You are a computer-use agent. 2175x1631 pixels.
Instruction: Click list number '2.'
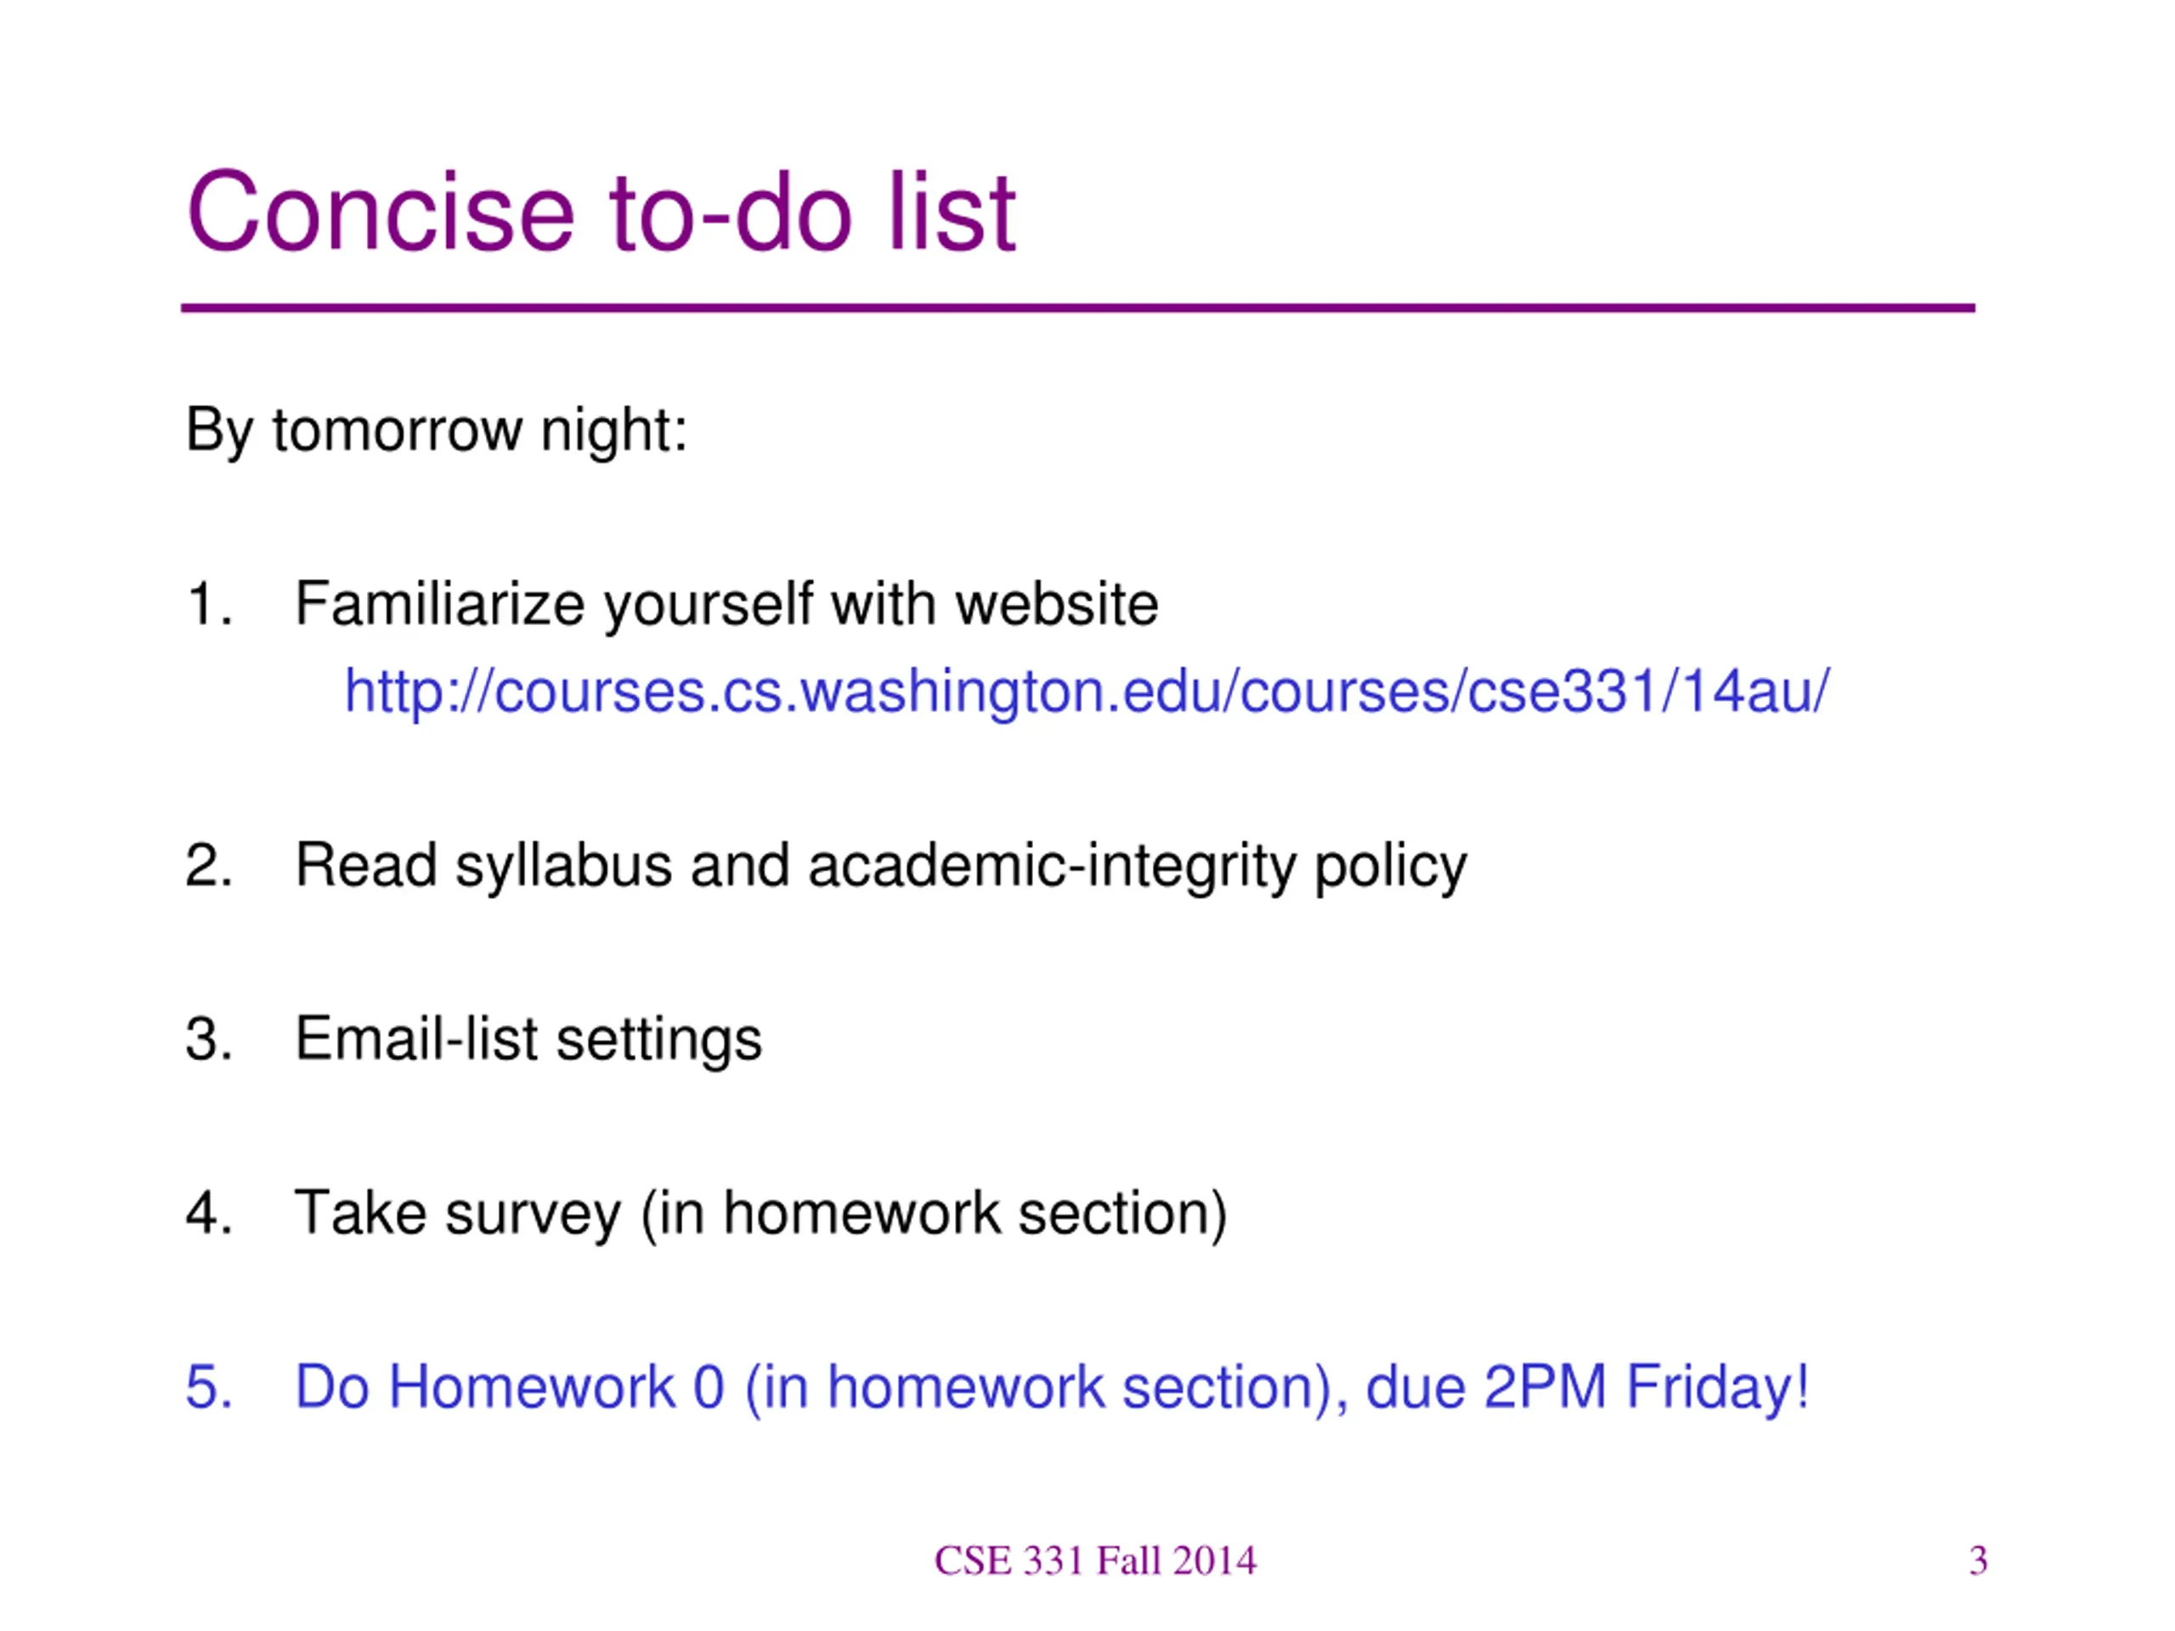(x=210, y=866)
